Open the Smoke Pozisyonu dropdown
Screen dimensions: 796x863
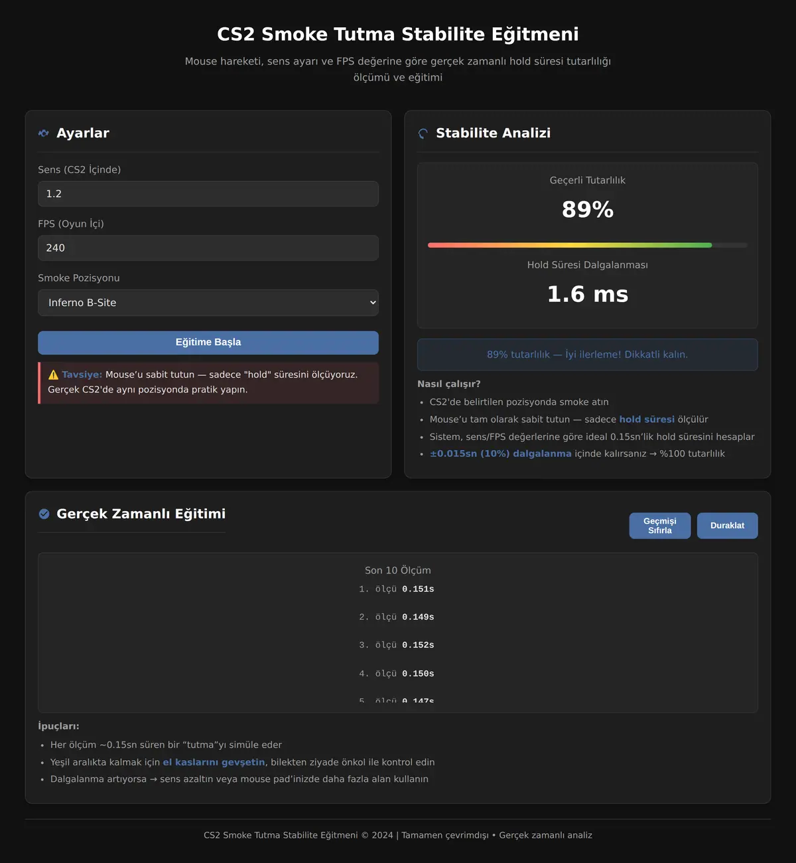(208, 303)
